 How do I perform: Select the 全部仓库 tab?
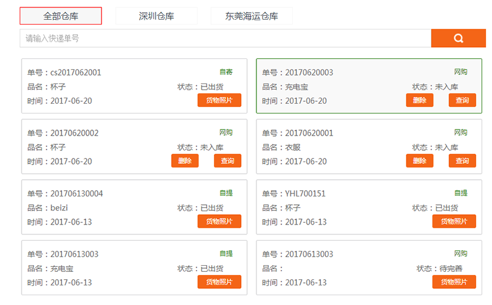(x=60, y=16)
